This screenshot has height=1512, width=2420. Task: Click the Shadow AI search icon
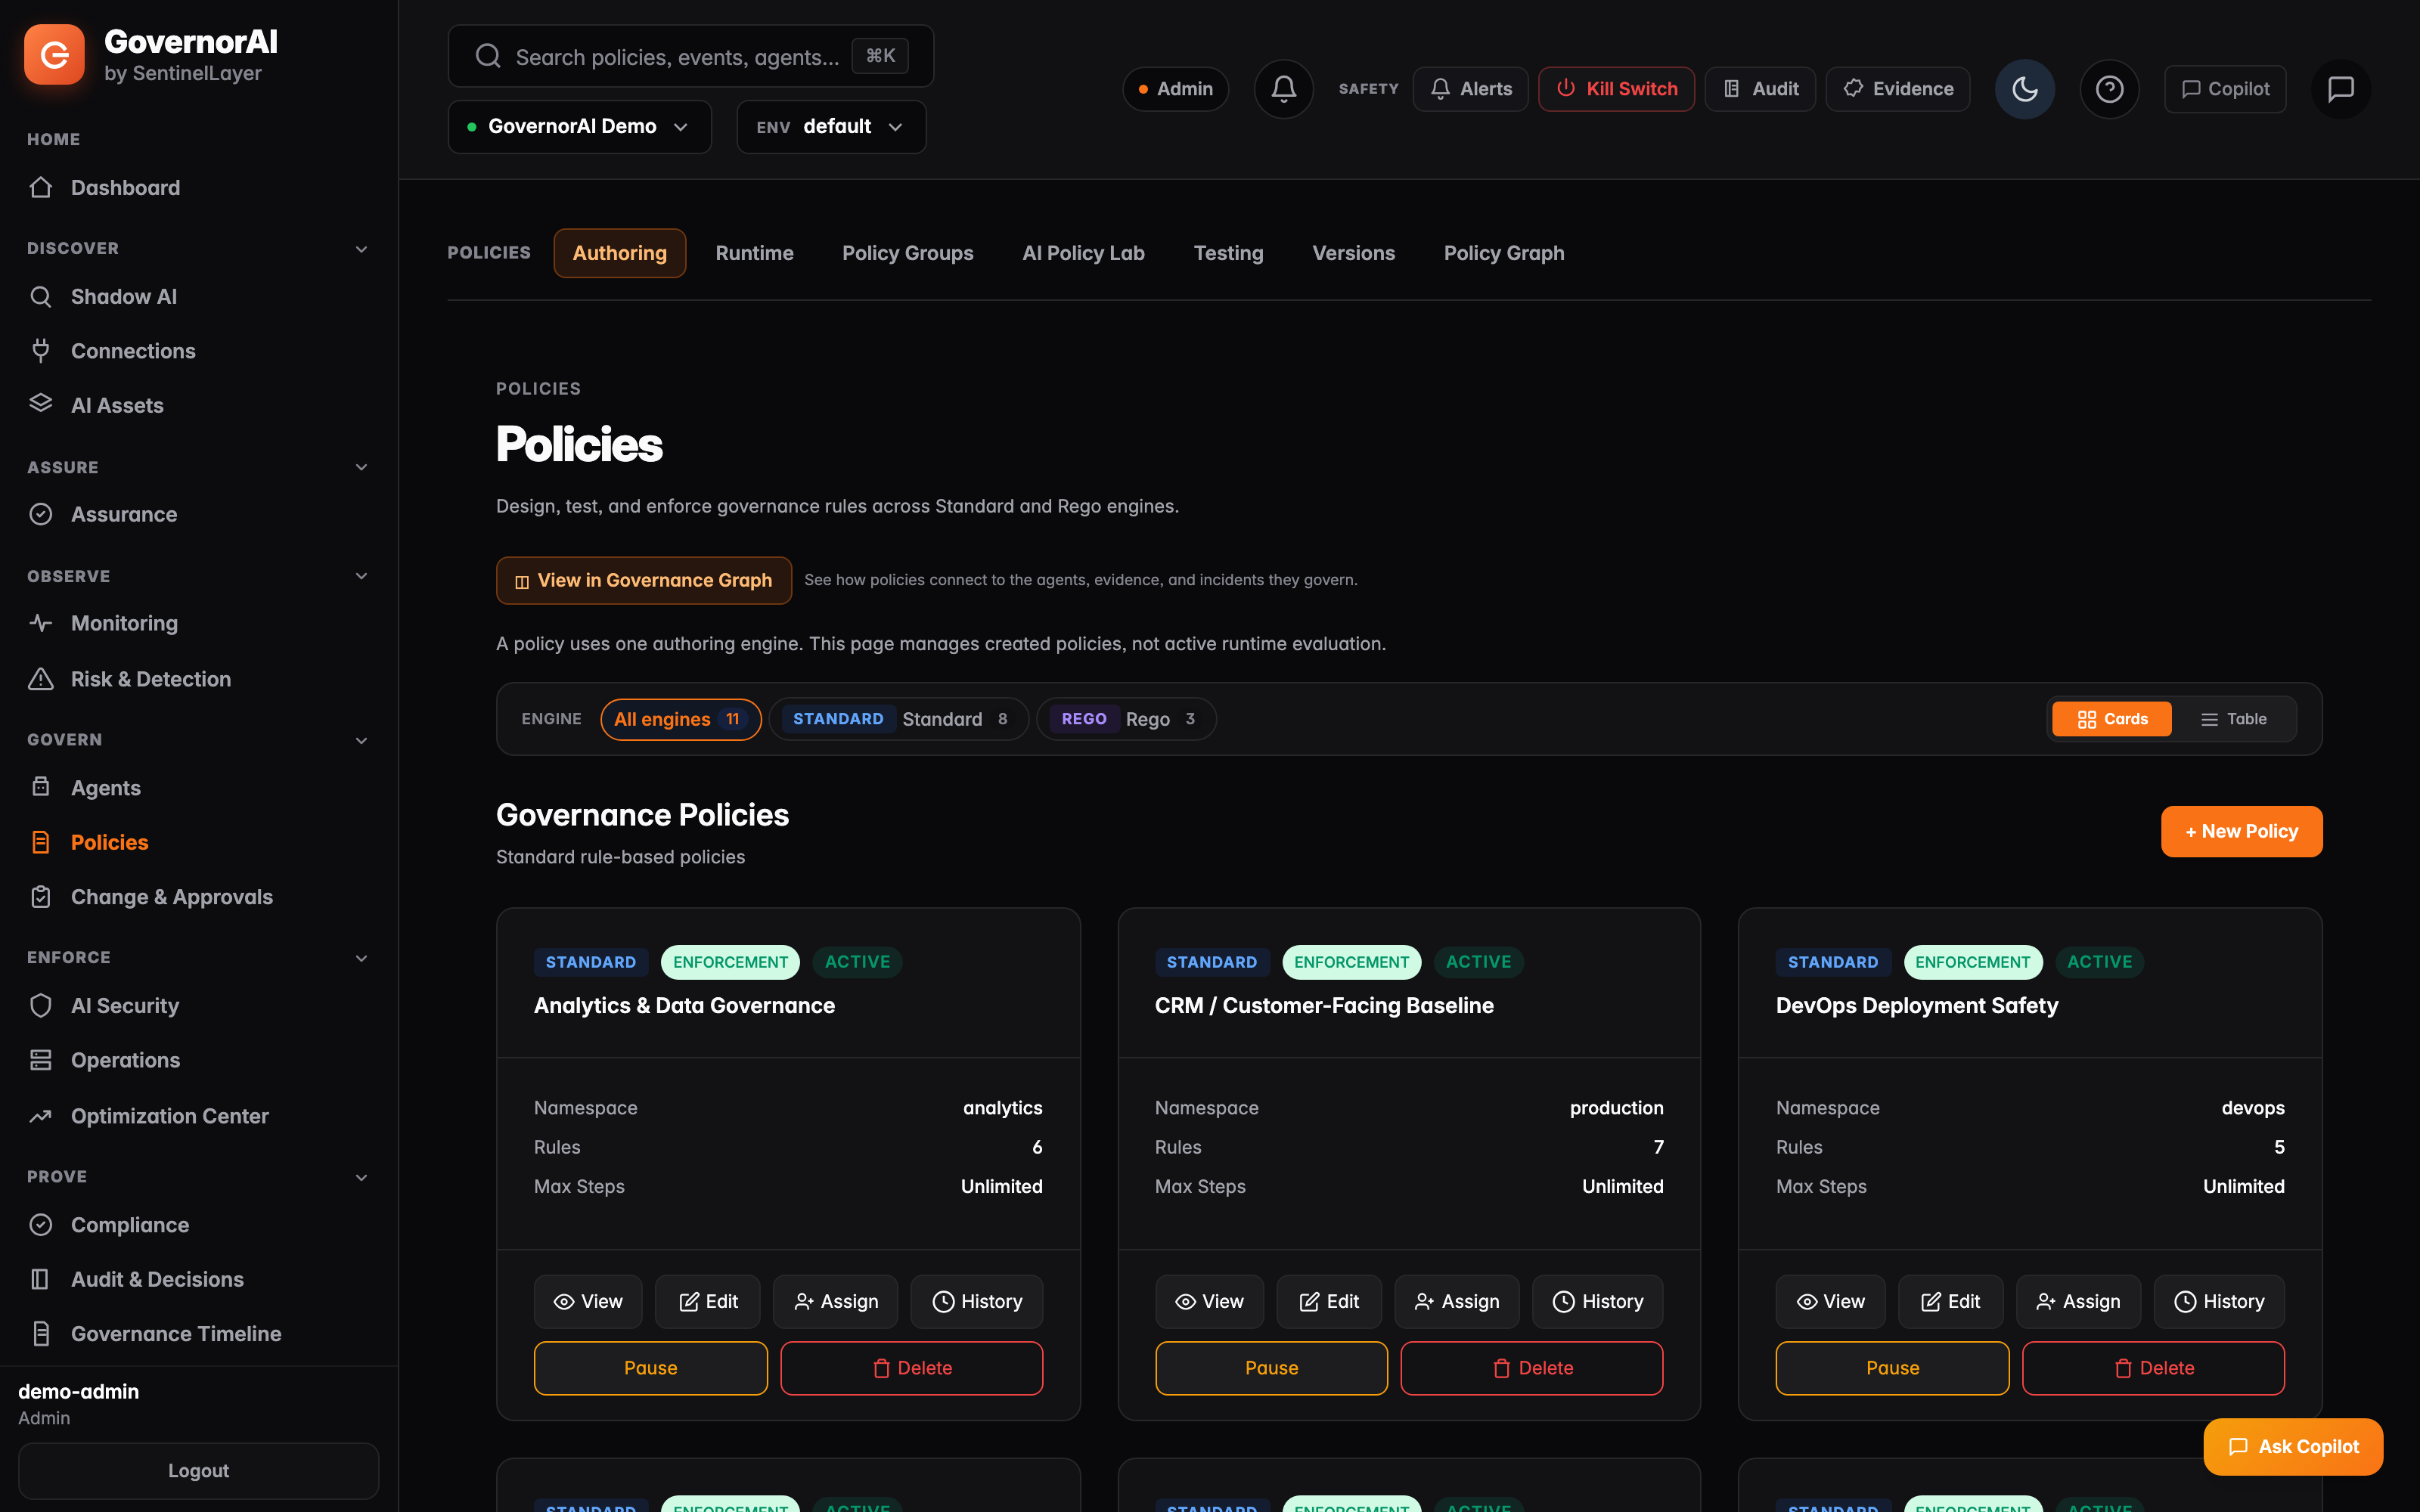(41, 296)
